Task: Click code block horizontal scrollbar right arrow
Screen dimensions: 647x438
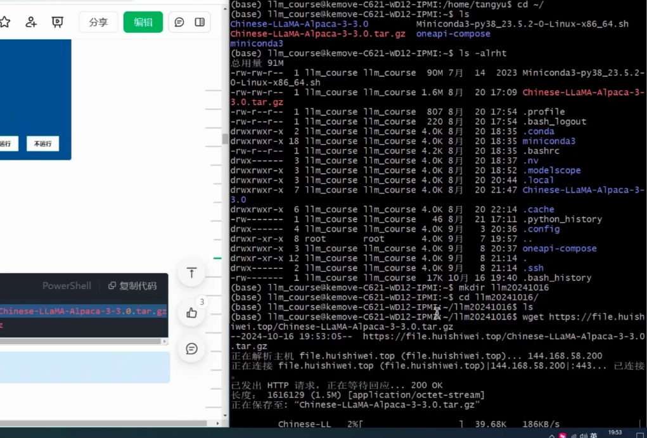Action: coord(165,342)
